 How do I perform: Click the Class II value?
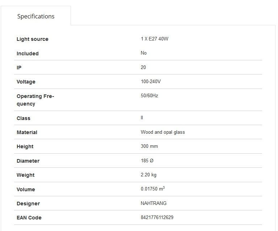pyautogui.click(x=142, y=118)
